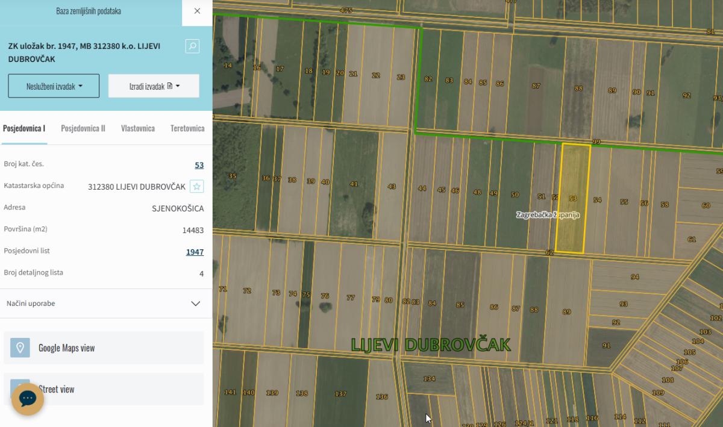Screen dimensions: 723x427
Task: Open the Neslužbeni izvadak dropdown
Action: 54,86
